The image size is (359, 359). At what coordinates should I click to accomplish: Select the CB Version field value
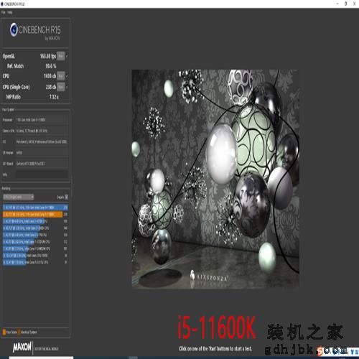coord(42,153)
